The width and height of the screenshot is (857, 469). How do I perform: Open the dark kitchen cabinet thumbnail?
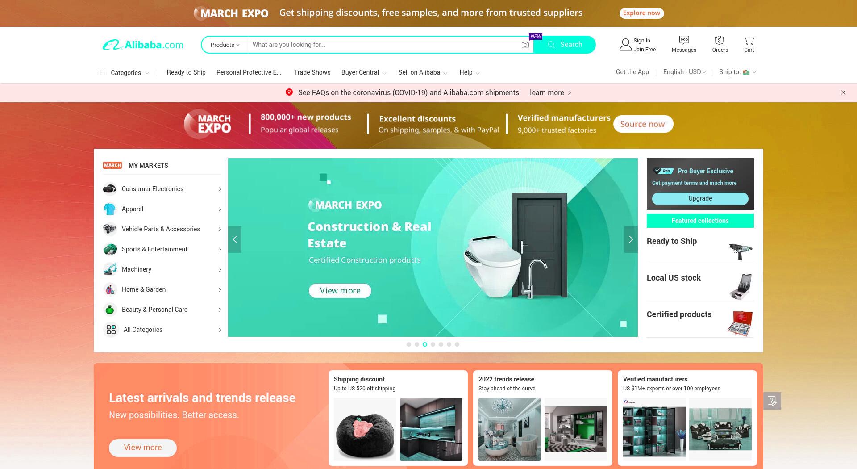tap(431, 429)
